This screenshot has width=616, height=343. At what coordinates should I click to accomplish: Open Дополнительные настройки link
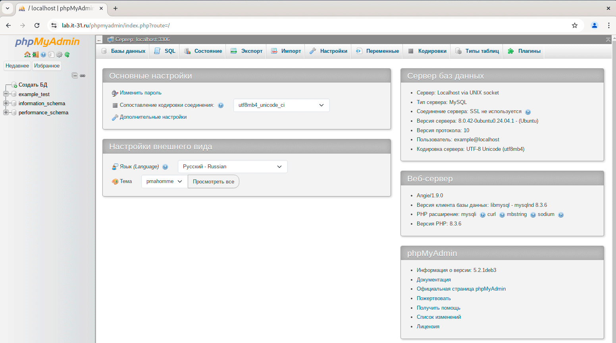153,117
